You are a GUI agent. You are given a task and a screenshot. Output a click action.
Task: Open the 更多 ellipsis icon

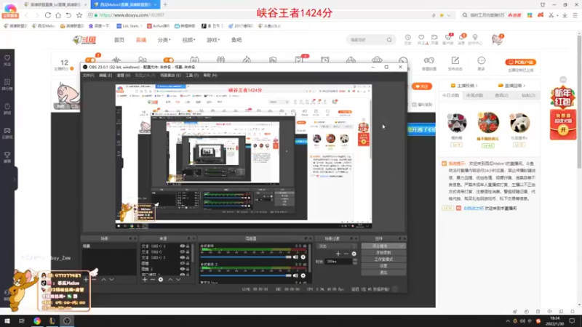pos(482,60)
